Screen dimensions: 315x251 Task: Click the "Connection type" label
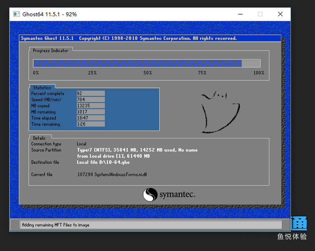coord(46,144)
